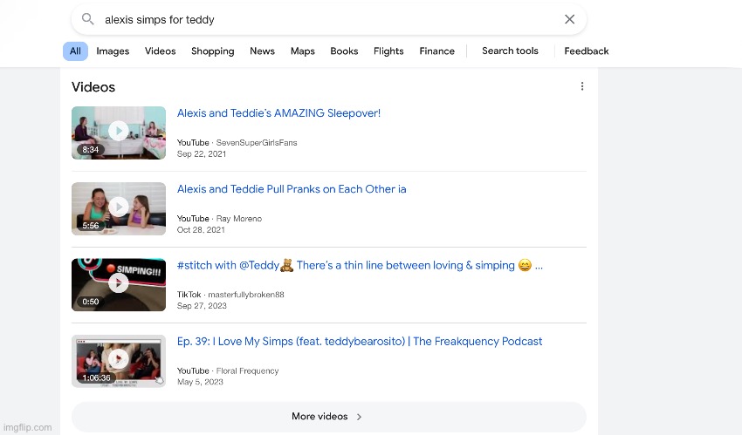Clear the search query with X
742x435 pixels.
point(569,19)
